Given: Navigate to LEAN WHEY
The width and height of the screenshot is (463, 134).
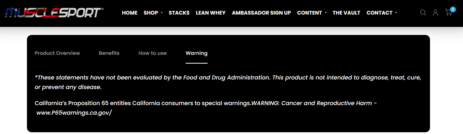Looking at the screenshot, I should coord(211,13).
